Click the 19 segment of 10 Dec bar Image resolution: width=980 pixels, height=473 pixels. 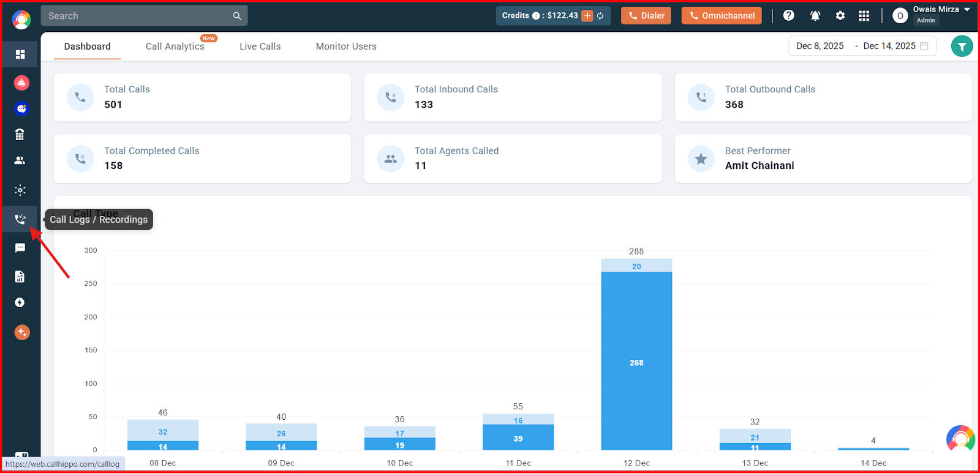(399, 444)
